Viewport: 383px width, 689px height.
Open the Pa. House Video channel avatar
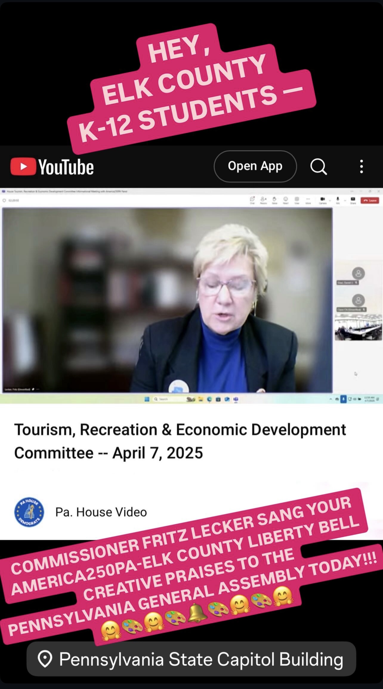pyautogui.click(x=29, y=512)
